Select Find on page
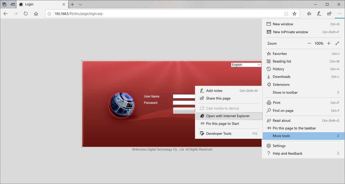This screenshot has height=184, width=345. 303,111
